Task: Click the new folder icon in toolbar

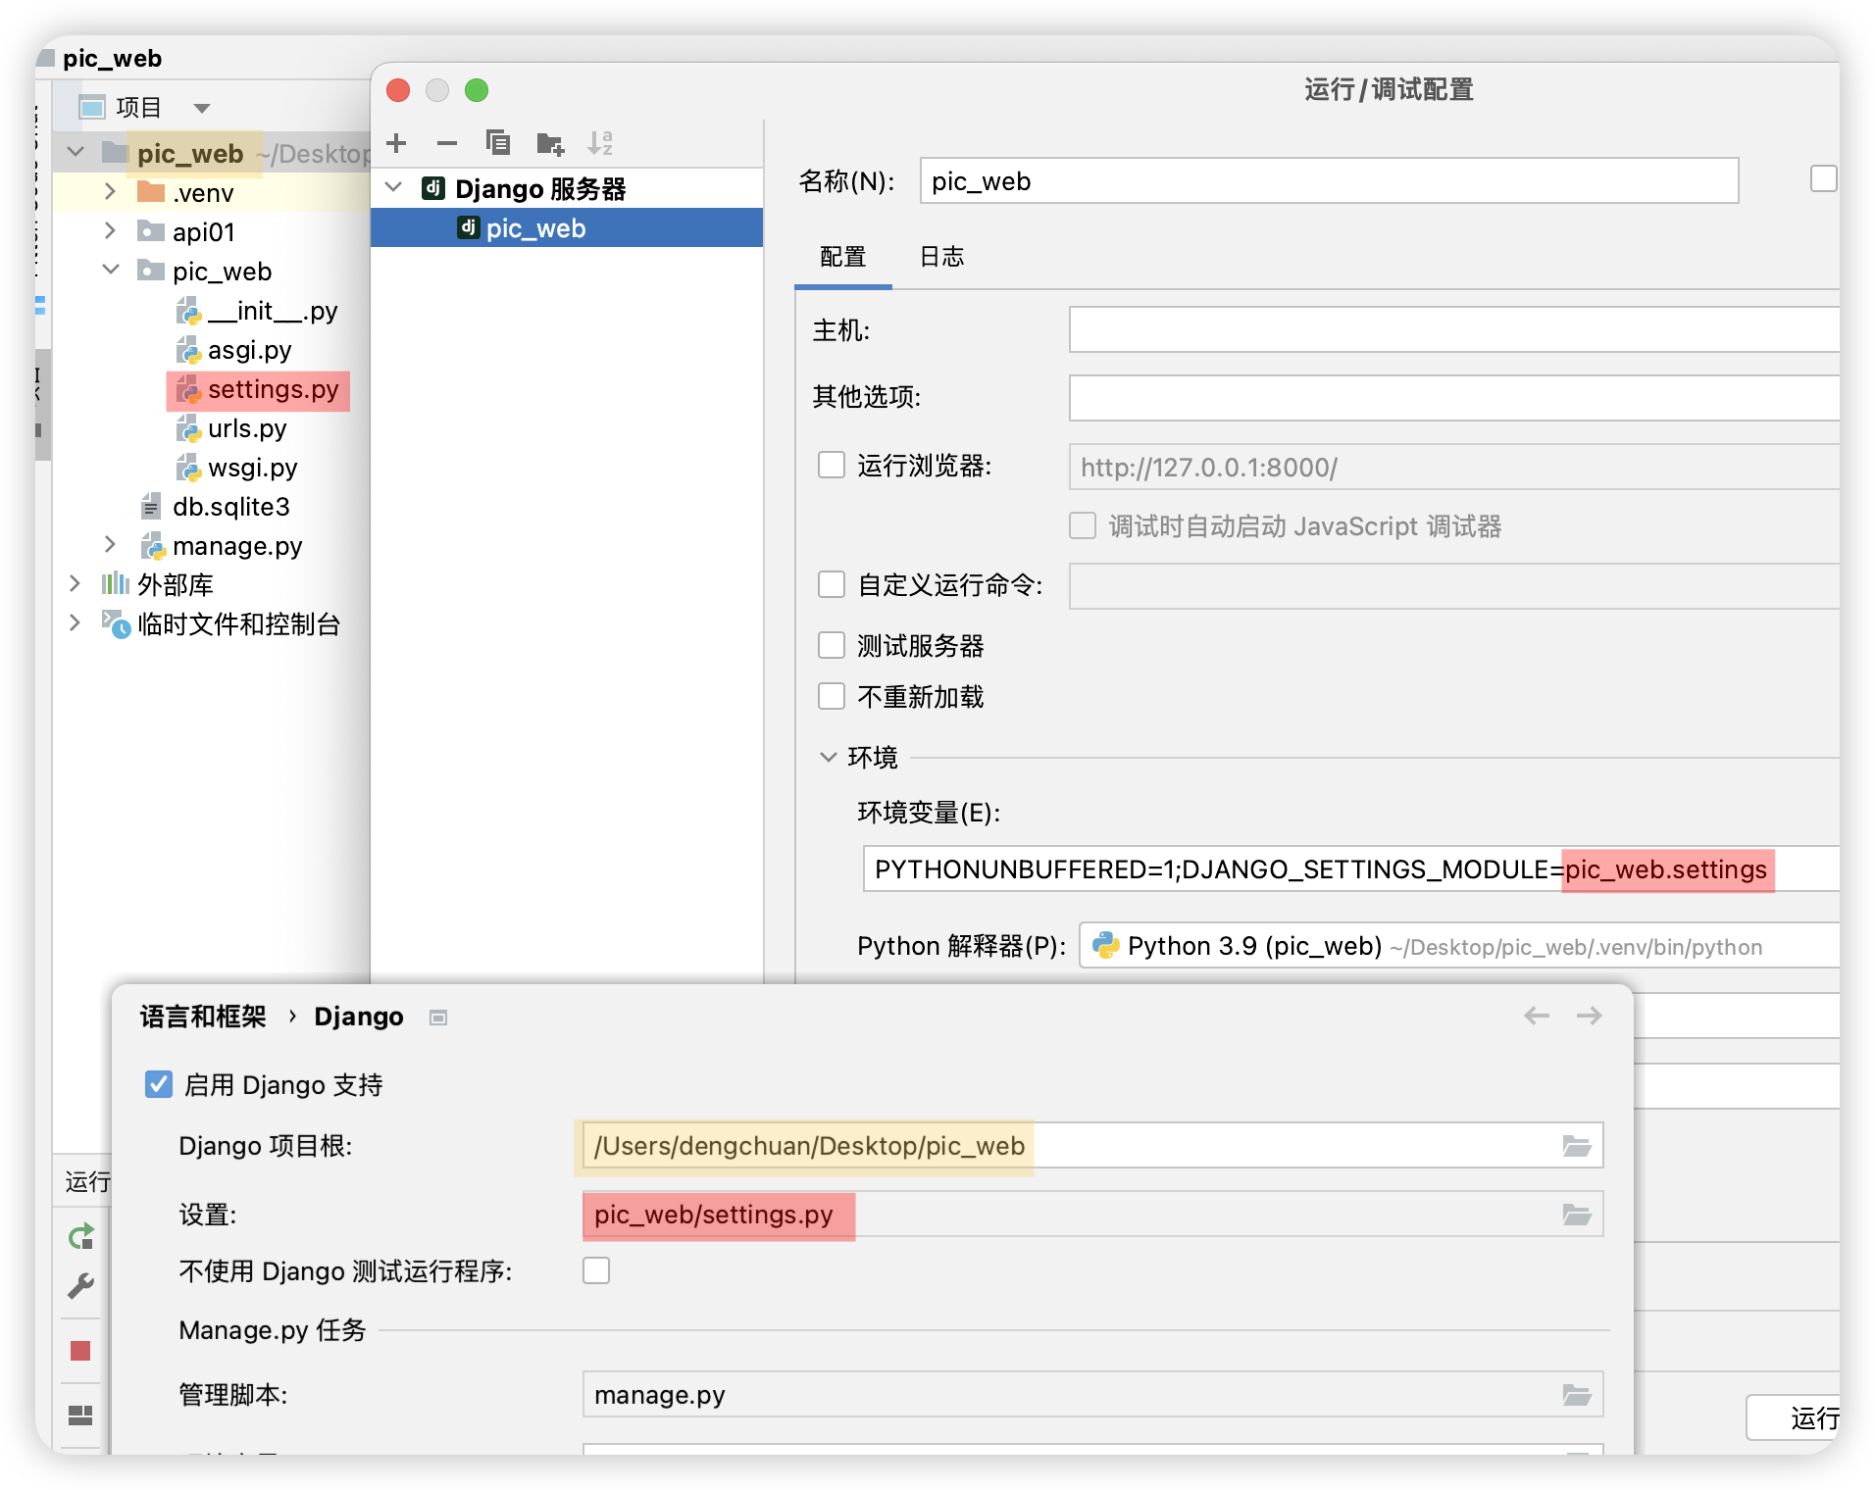Action: pyautogui.click(x=550, y=144)
